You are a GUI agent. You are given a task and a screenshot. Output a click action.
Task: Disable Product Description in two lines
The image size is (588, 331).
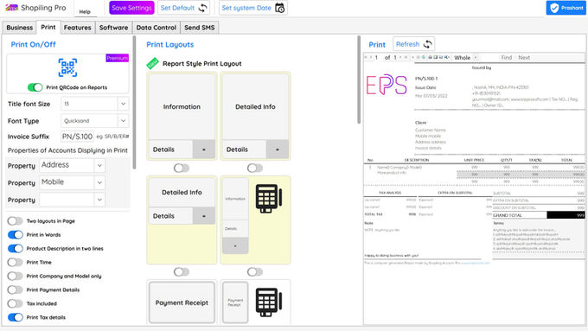[15, 249]
